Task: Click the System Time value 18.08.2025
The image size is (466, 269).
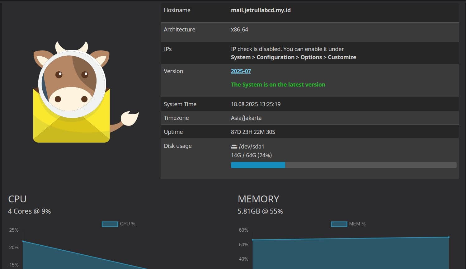Action: (x=256, y=104)
